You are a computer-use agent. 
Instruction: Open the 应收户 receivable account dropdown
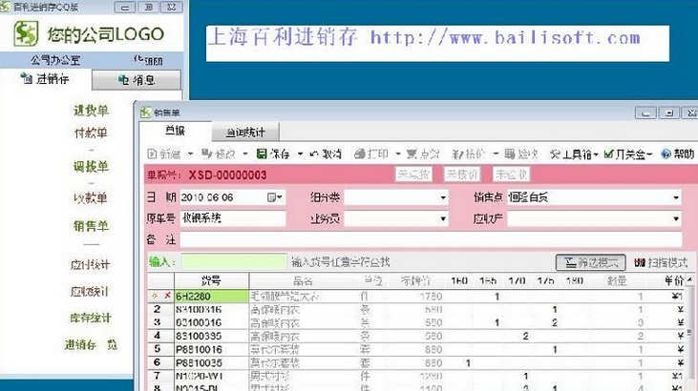point(676,218)
